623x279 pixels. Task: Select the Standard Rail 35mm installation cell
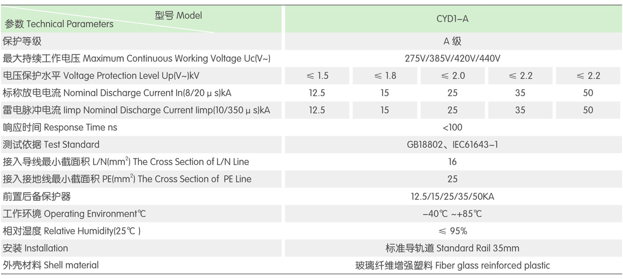[x=452, y=248]
